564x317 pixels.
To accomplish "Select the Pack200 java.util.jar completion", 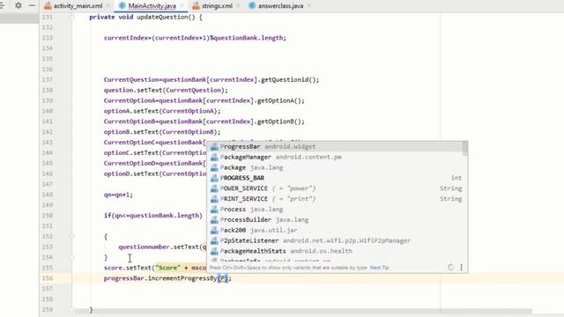I will (x=335, y=230).
